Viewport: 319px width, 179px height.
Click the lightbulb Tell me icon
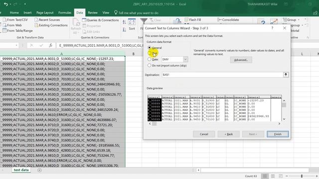[x=116, y=12]
